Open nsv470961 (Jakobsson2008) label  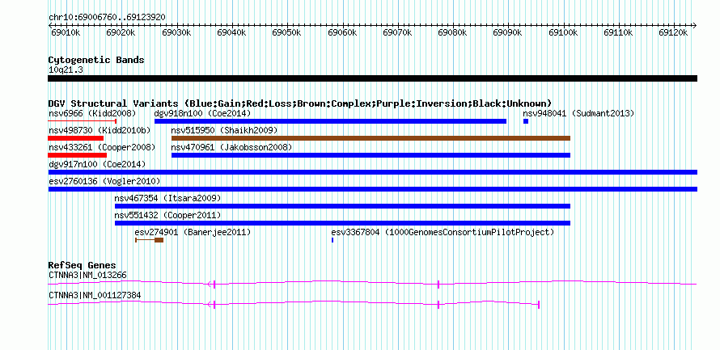point(231,147)
